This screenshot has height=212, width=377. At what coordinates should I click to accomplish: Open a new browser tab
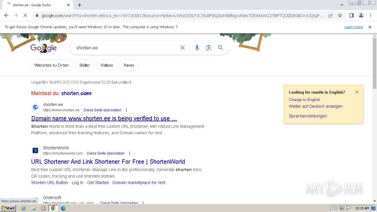pos(80,5)
